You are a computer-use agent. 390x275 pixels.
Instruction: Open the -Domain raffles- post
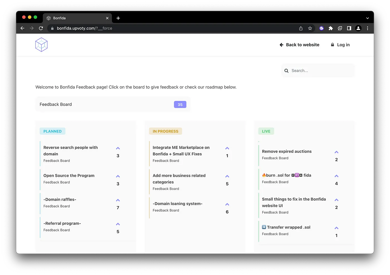pyautogui.click(x=60, y=199)
